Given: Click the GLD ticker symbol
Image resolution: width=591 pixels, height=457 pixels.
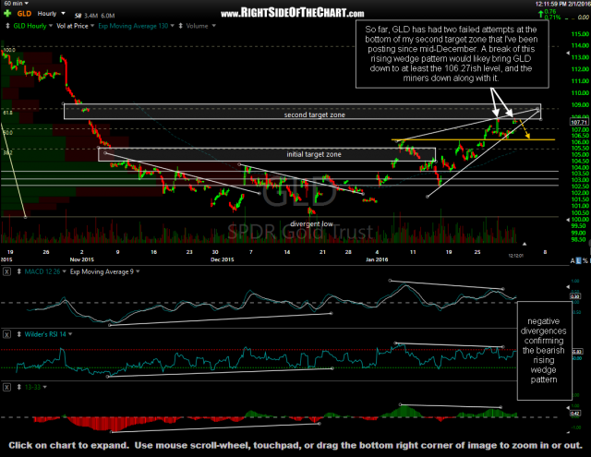Looking at the screenshot, I should click(24, 14).
